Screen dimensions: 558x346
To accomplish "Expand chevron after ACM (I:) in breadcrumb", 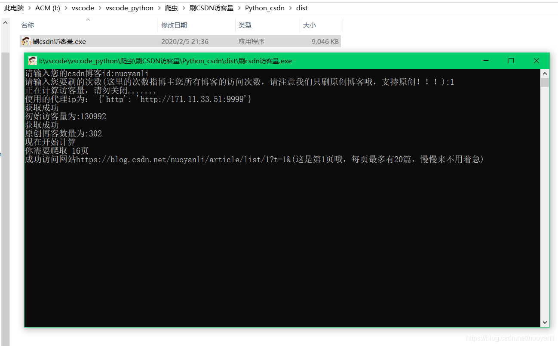I will click(x=65, y=8).
